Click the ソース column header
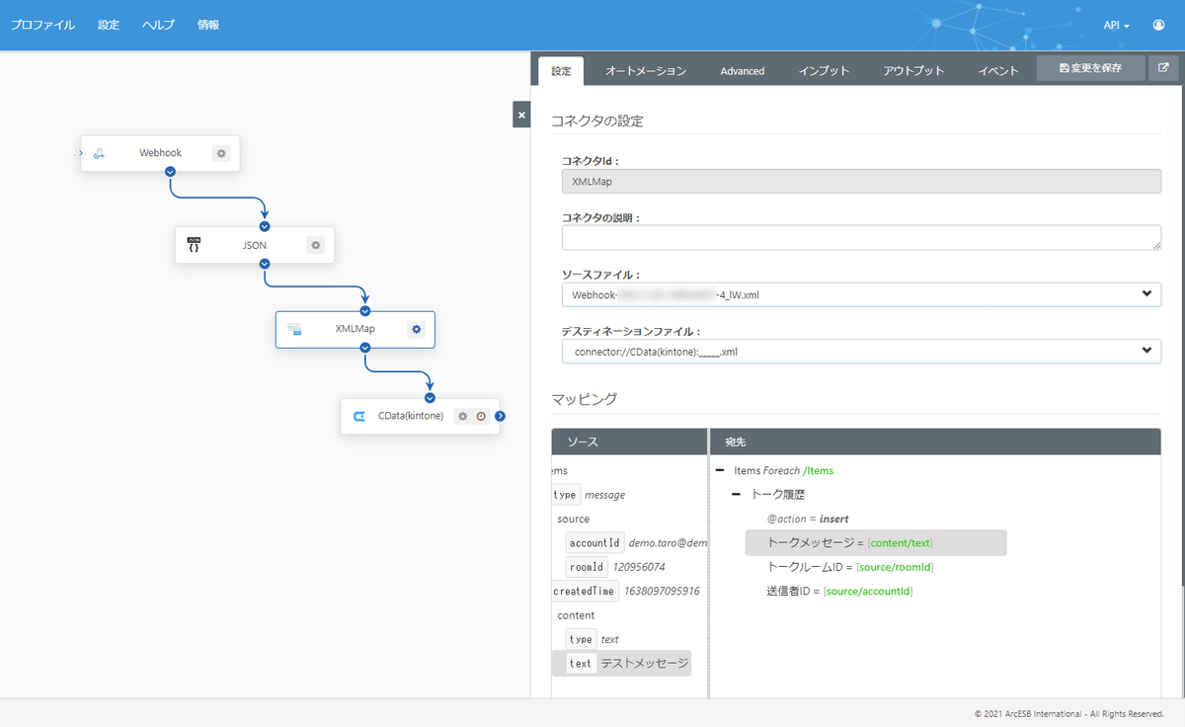The image size is (1185, 727). click(630, 442)
